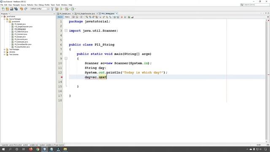Select P5_Escape.java in Projects tree
The height and width of the screenshot is (152, 270).
tap(20, 37)
